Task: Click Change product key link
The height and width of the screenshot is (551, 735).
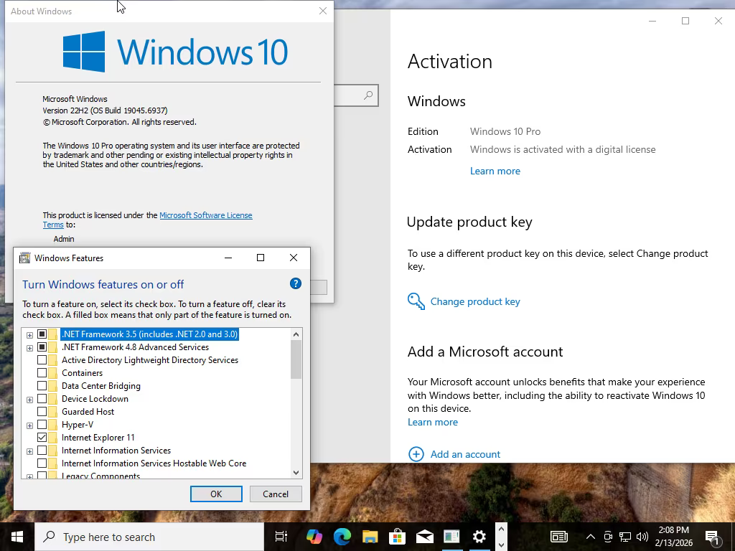Action: [x=475, y=301]
